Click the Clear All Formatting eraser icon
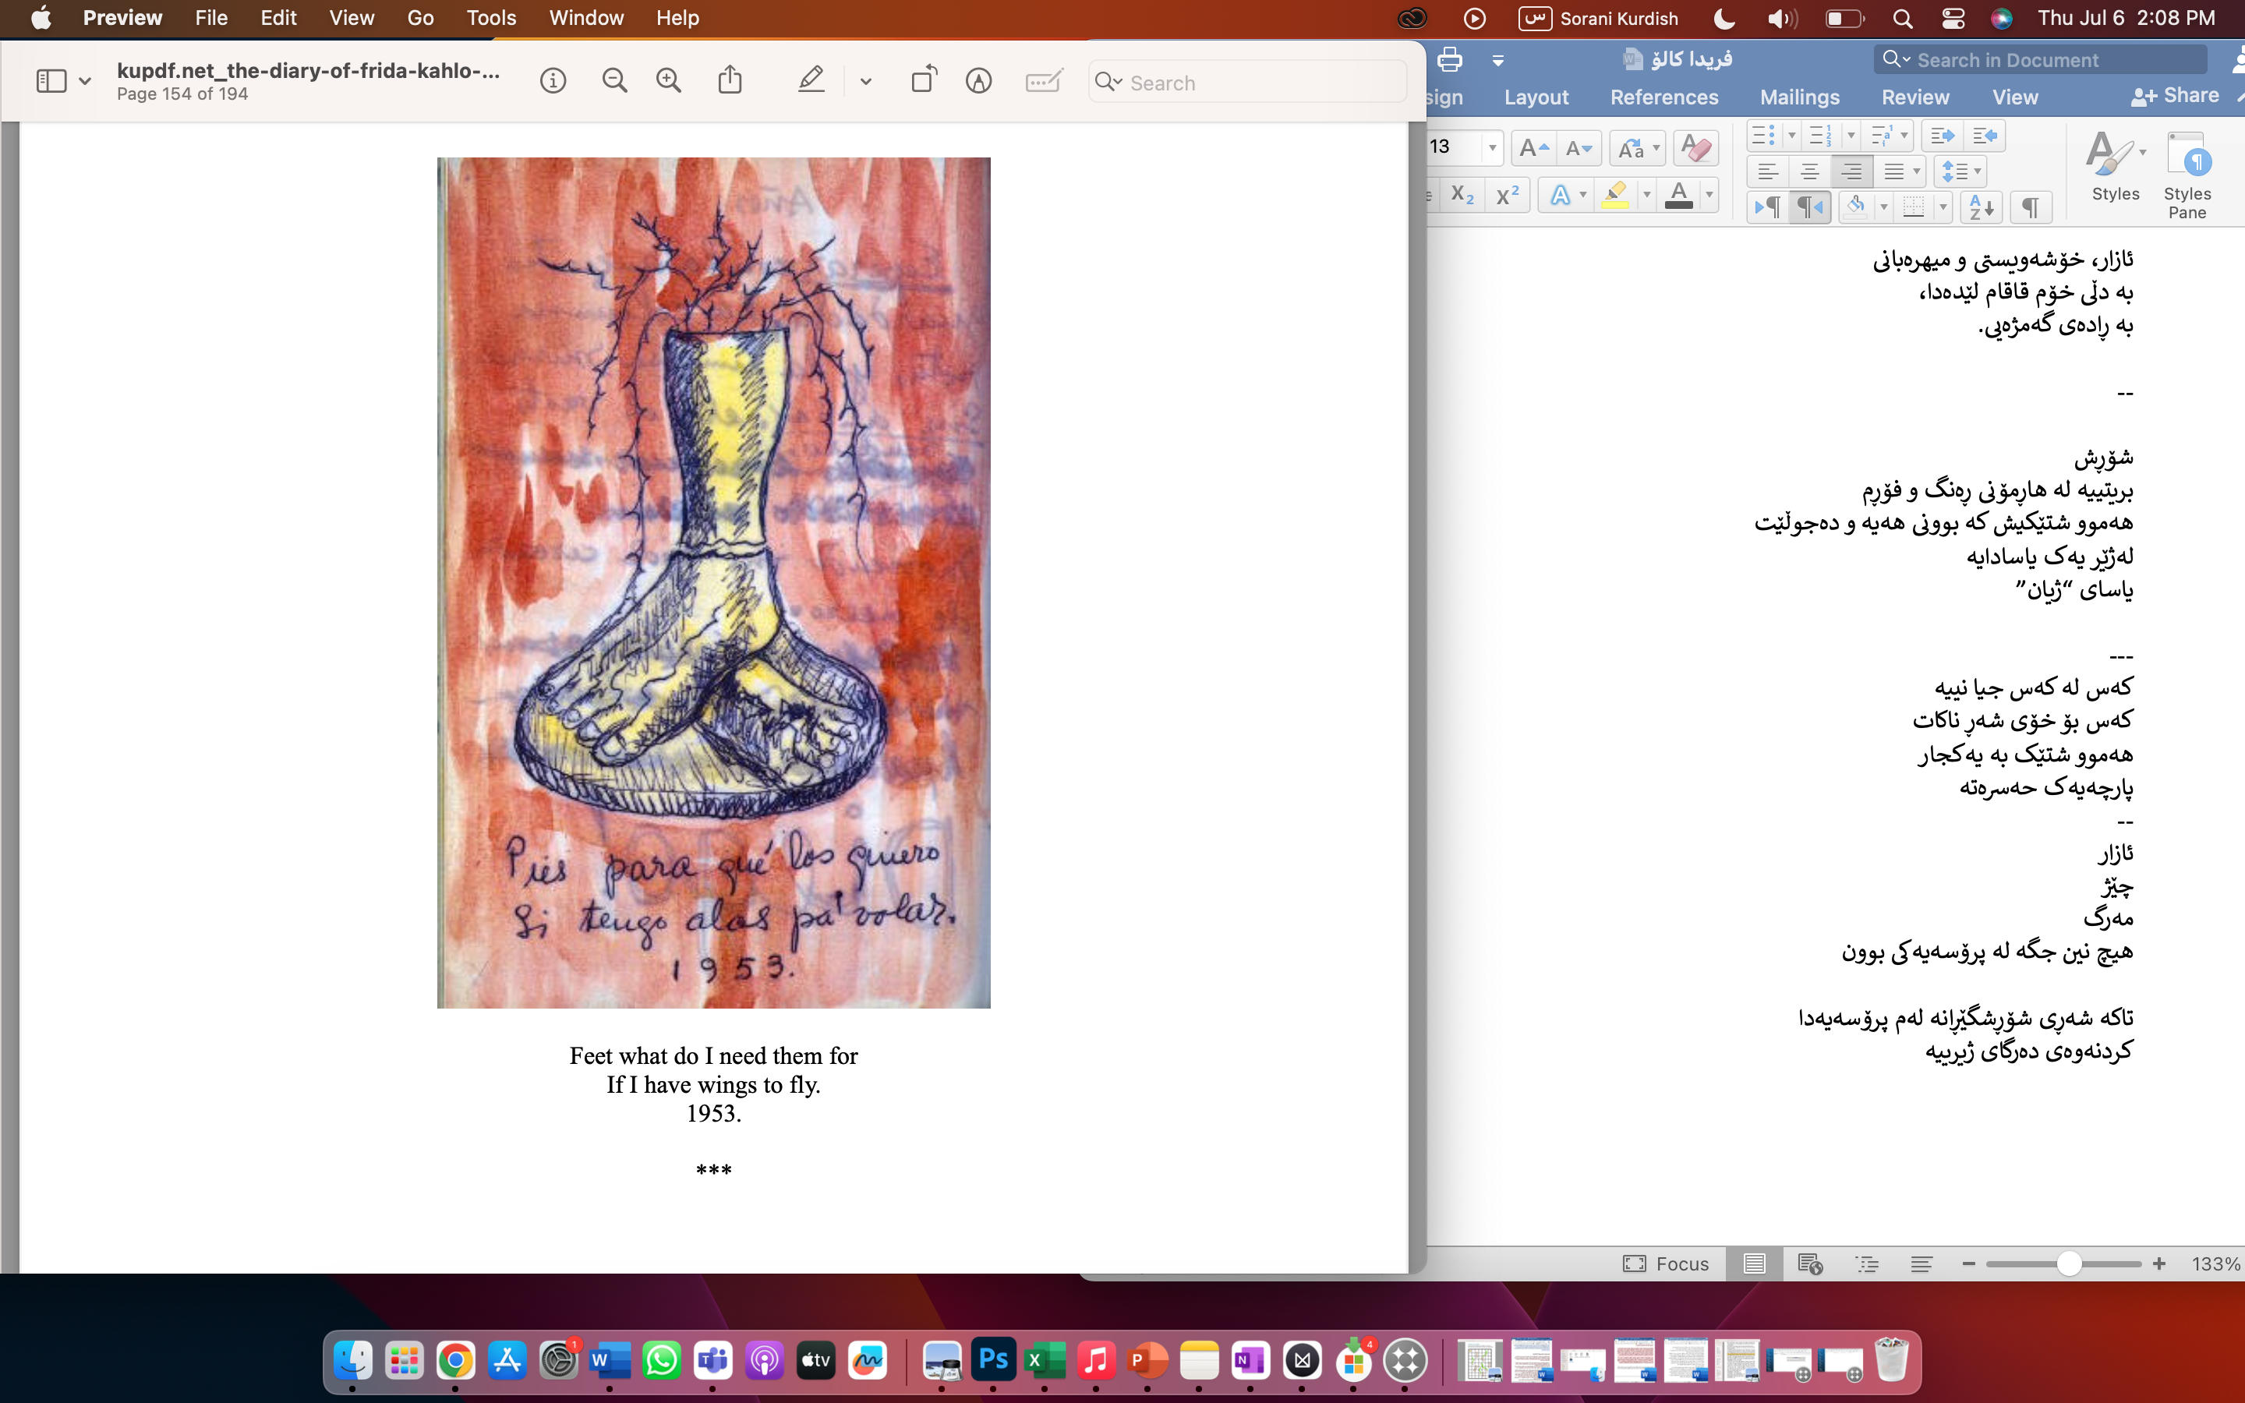 pyautogui.click(x=1697, y=147)
